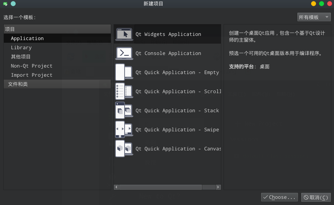Click the Qt Quick Application Stack icon

click(x=124, y=111)
